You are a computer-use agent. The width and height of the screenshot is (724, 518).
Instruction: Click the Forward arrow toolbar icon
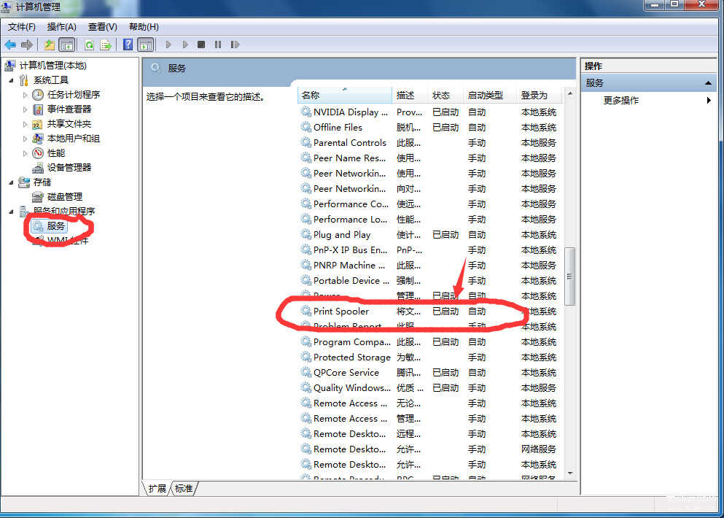(27, 45)
